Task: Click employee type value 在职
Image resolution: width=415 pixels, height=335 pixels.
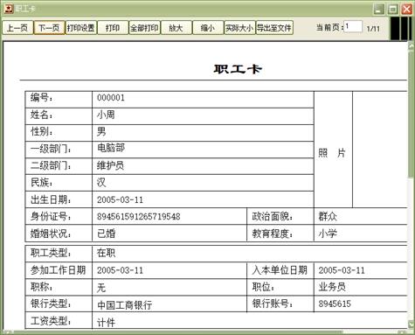Action: 106,253
